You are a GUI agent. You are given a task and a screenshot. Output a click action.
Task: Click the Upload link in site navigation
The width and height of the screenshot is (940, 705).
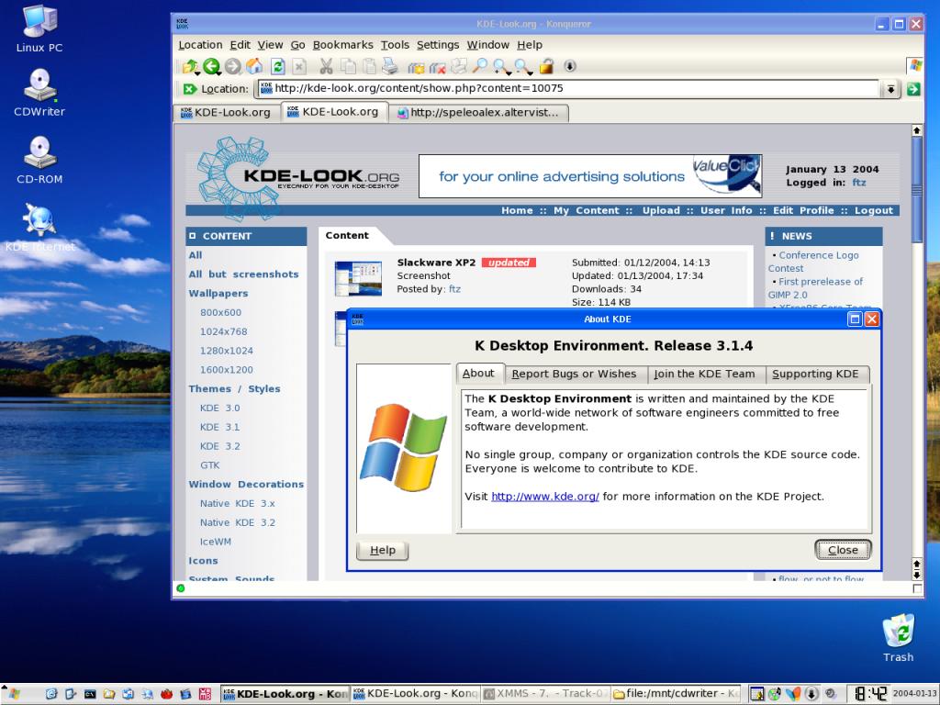tap(661, 210)
